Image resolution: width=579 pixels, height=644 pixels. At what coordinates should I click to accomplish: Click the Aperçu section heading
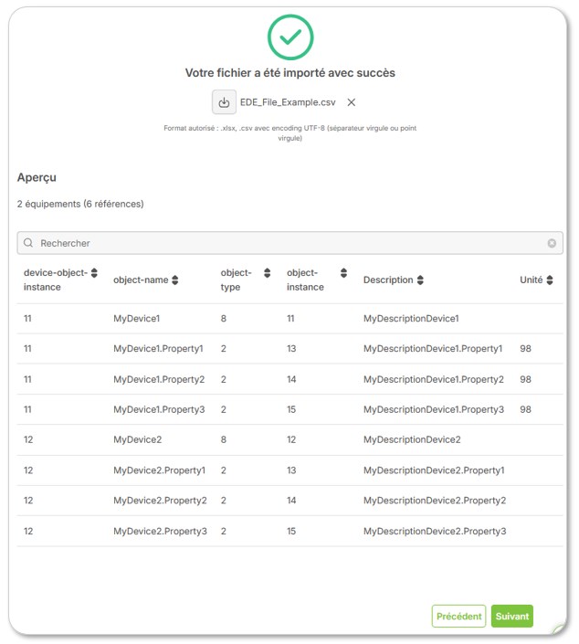pos(37,177)
